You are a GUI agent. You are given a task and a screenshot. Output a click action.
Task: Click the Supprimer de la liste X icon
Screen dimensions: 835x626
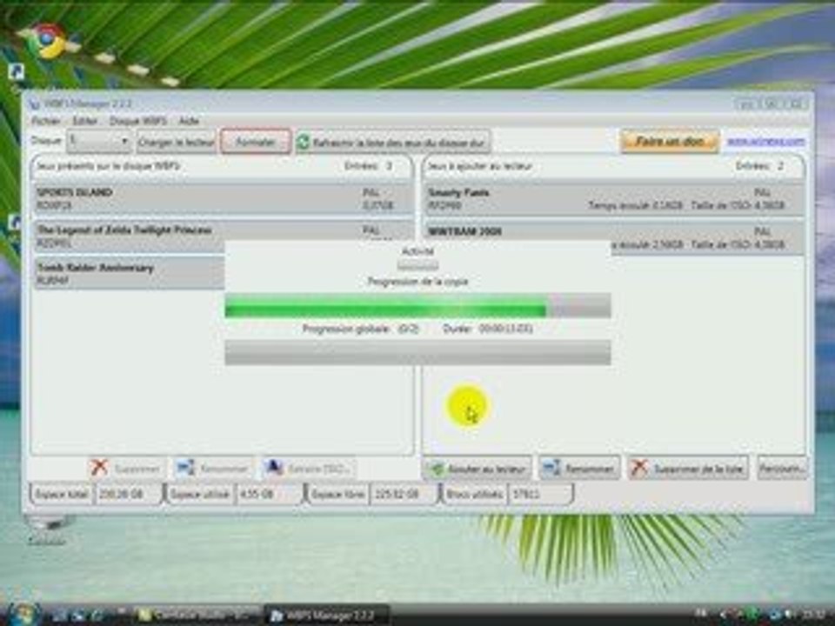pyautogui.click(x=639, y=469)
